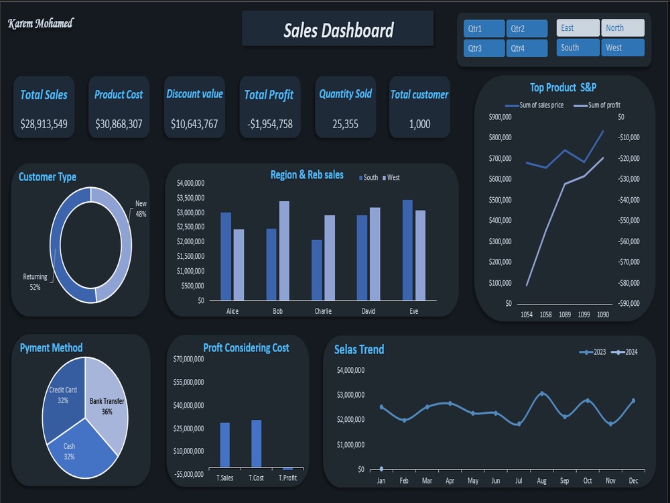Screen dimensions: 670x503
Task: Click the T.Profit axis label
Action: point(287,478)
